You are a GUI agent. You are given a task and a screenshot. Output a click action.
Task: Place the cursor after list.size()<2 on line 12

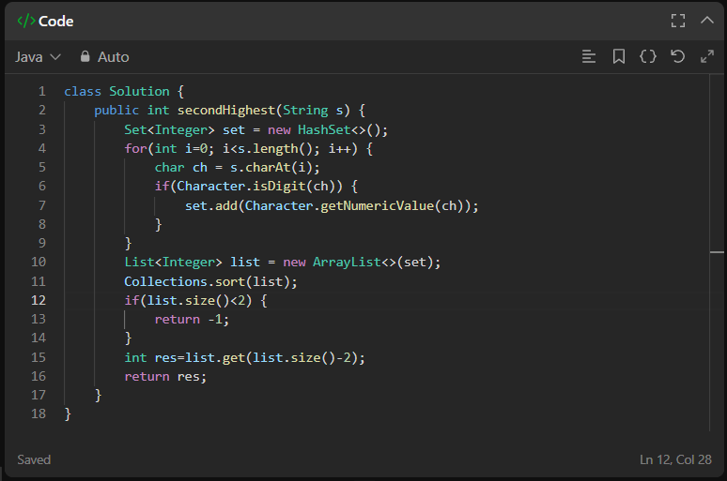coord(245,300)
